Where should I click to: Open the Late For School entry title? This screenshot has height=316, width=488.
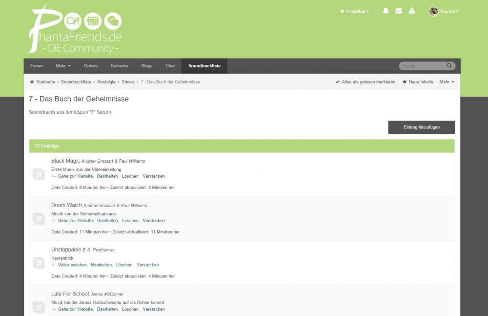(x=70, y=294)
